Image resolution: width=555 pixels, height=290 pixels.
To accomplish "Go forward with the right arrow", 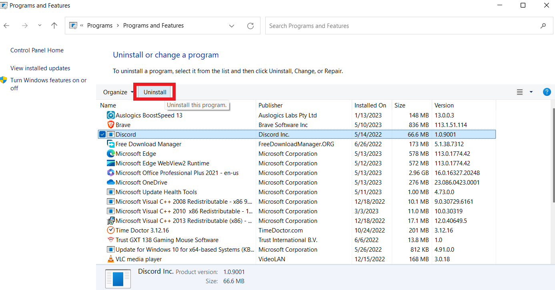I will [25, 26].
